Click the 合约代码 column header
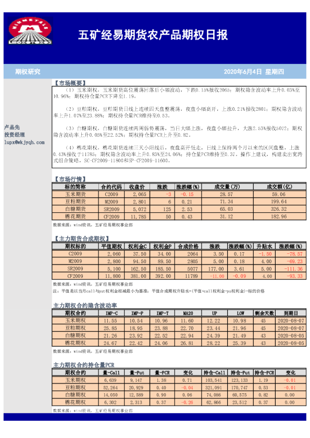 (111, 187)
